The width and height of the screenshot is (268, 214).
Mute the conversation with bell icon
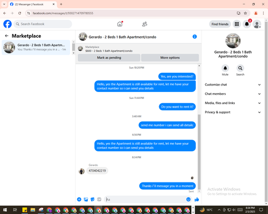tap(225, 68)
